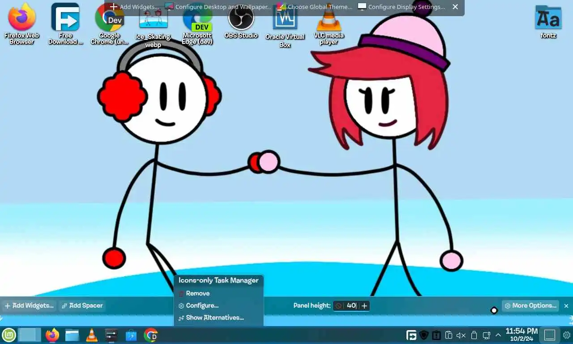Close the top desktop edit toolbar
Viewport: 573px width, 344px height.
(455, 7)
